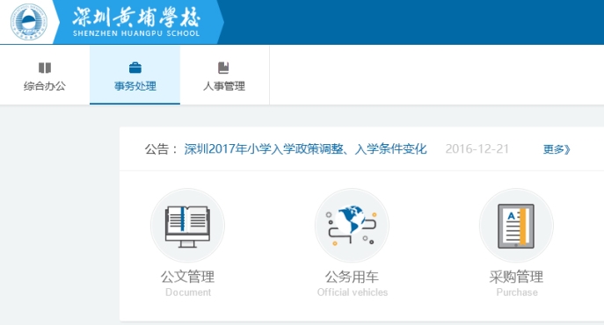Go to the 人事管理 tab
Image resolution: width=604 pixels, height=325 pixels.
coord(224,75)
